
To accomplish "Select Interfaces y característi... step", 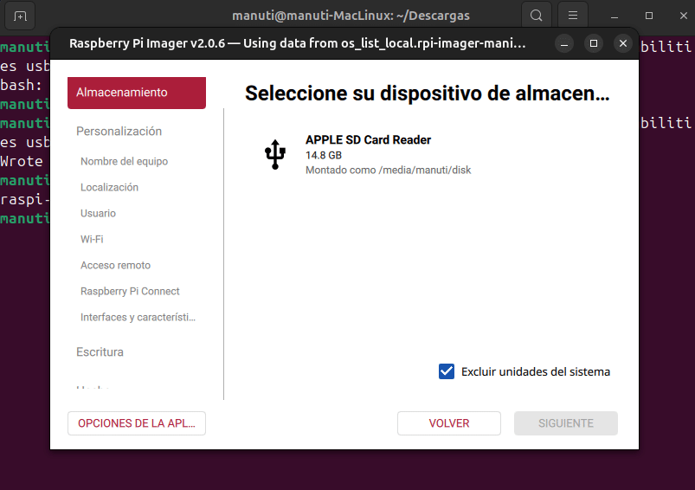I will [x=138, y=318].
